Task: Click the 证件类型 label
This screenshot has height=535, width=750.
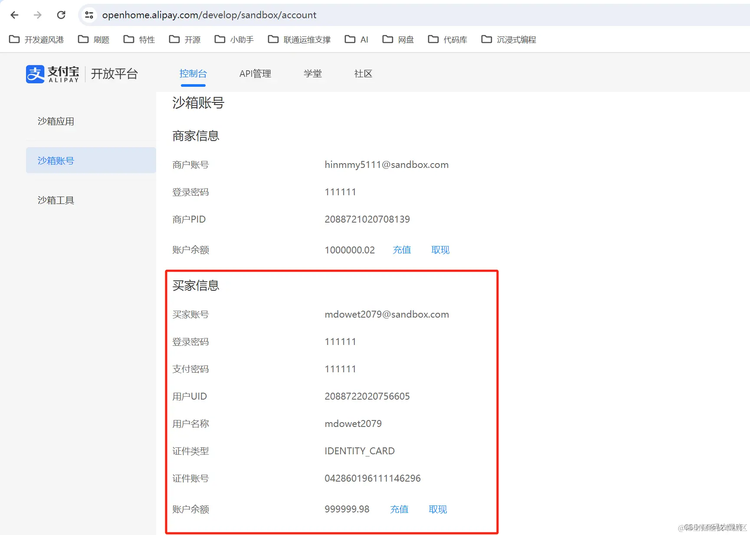Action: [x=190, y=451]
